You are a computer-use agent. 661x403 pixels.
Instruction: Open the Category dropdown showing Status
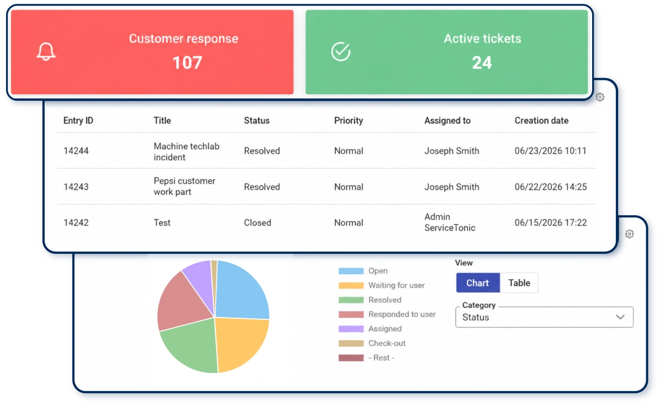coord(544,317)
